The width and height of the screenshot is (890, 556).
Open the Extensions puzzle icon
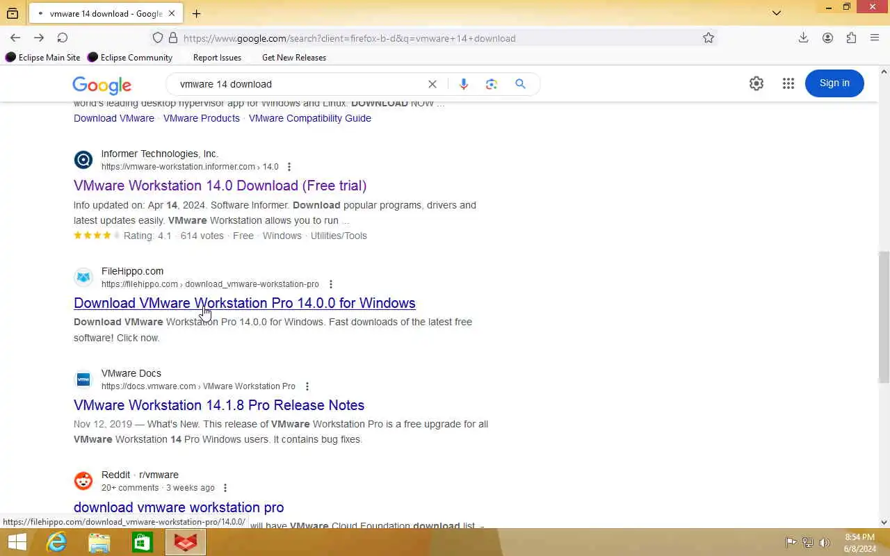[x=851, y=38]
